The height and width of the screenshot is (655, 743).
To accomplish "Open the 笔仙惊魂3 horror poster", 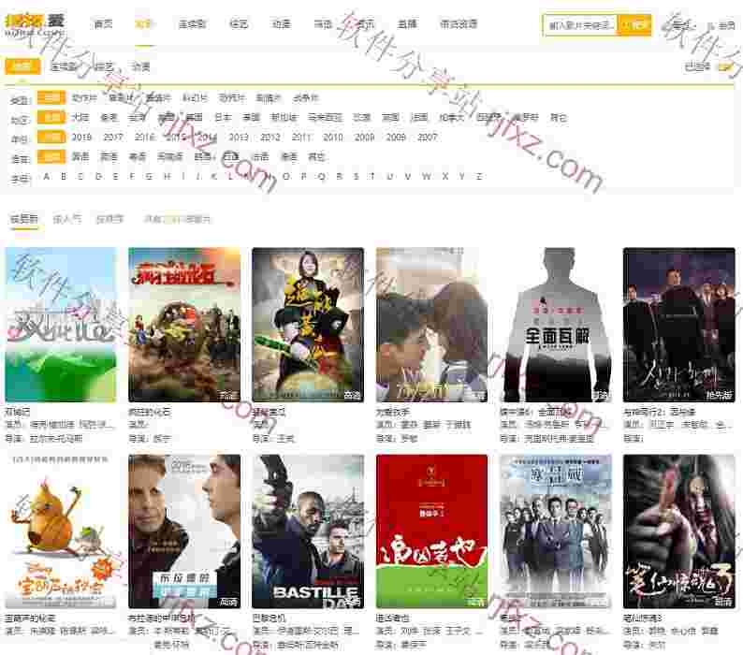I will [679, 531].
